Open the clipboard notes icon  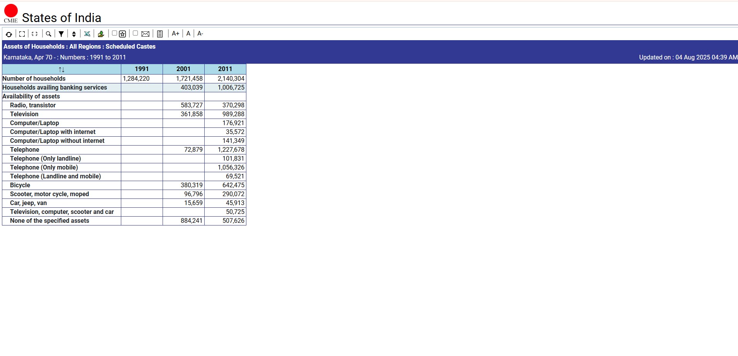tap(160, 34)
